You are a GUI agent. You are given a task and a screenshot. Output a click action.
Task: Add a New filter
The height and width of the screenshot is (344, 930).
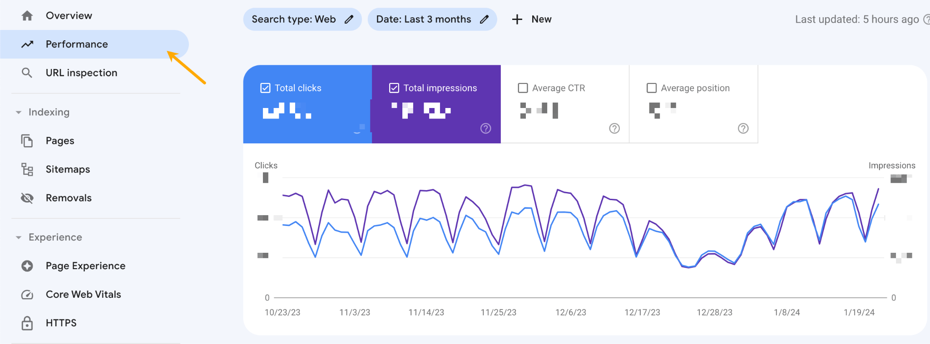click(x=531, y=20)
